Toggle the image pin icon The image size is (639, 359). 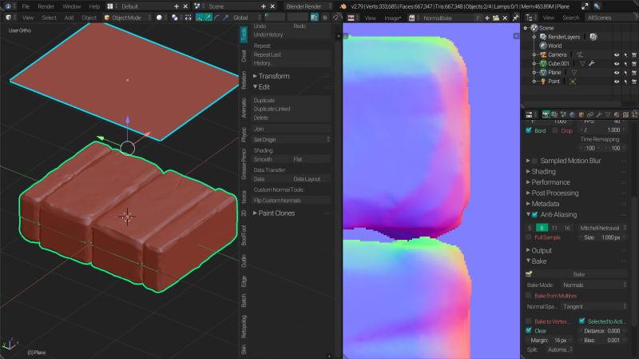click(x=515, y=18)
